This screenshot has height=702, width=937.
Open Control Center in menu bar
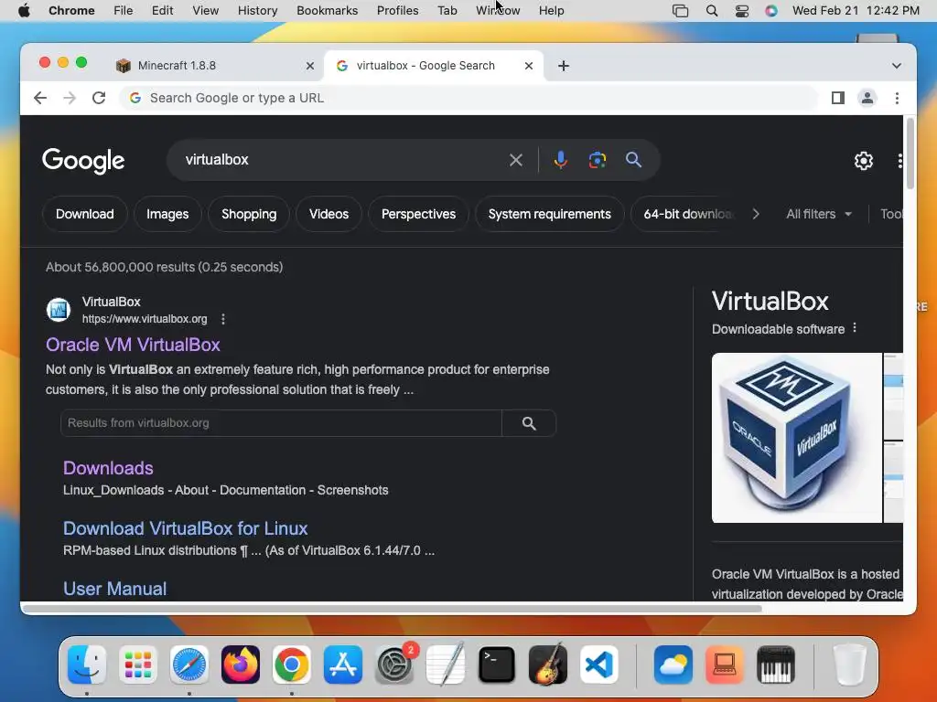pyautogui.click(x=741, y=11)
